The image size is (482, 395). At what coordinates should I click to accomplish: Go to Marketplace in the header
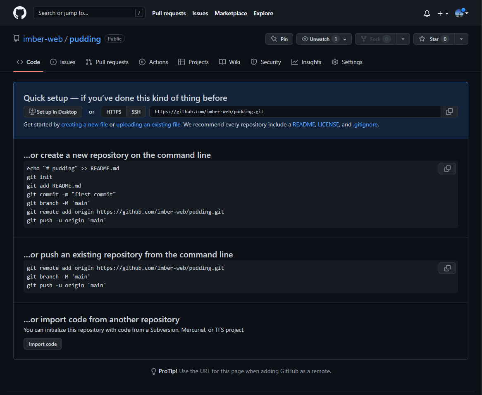click(231, 13)
